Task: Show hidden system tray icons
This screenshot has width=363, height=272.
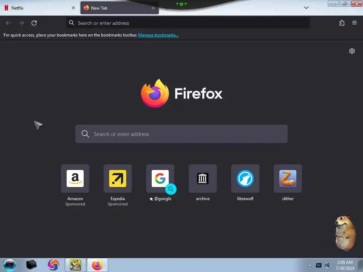Action: (x=310, y=265)
